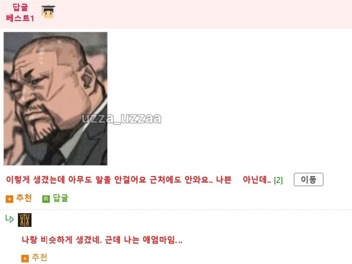This screenshot has width=352, height=264.
Task: Click the empty pink best-reply header bar
Action: 202,14
